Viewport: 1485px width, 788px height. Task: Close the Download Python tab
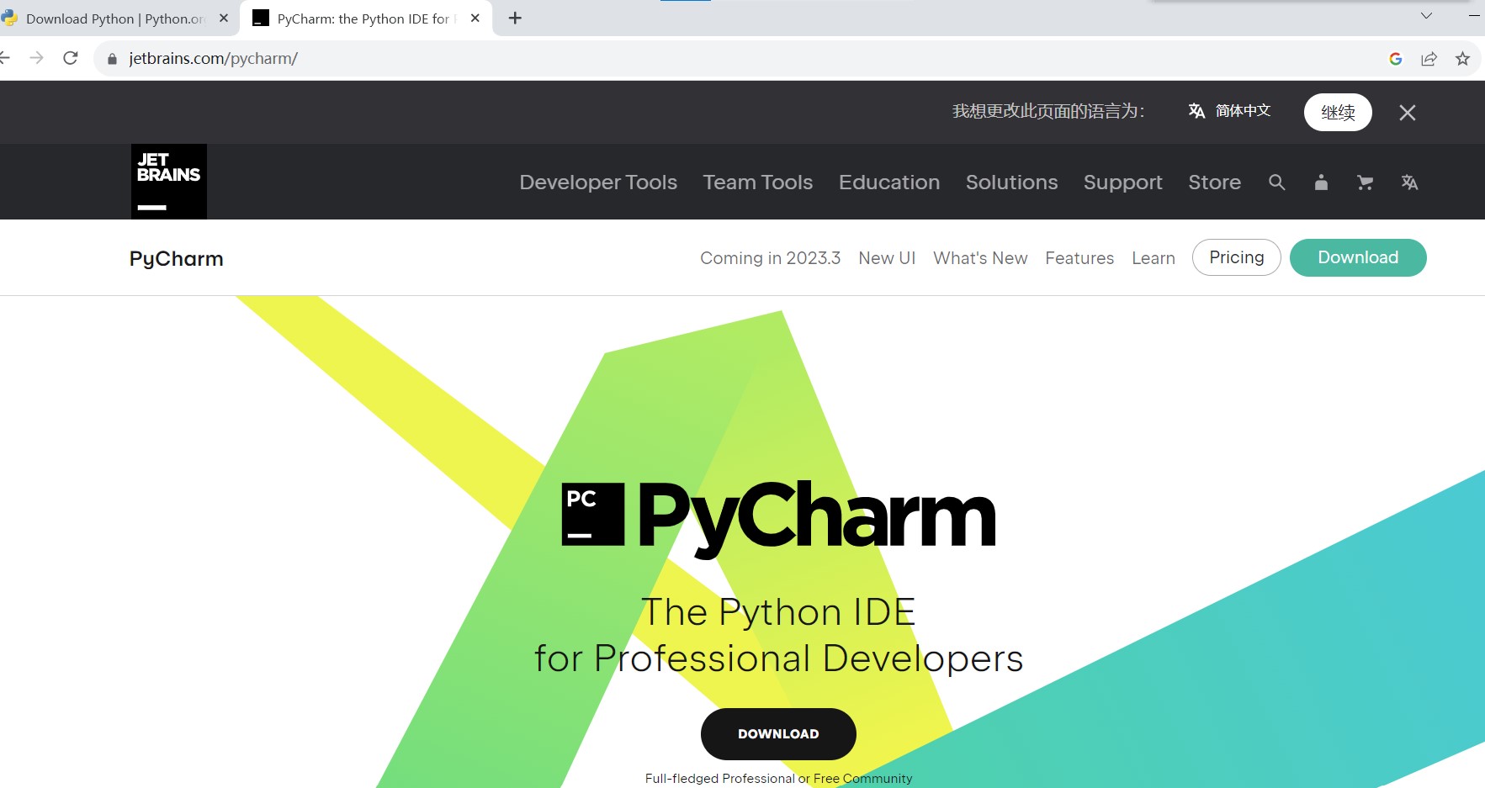click(x=223, y=19)
